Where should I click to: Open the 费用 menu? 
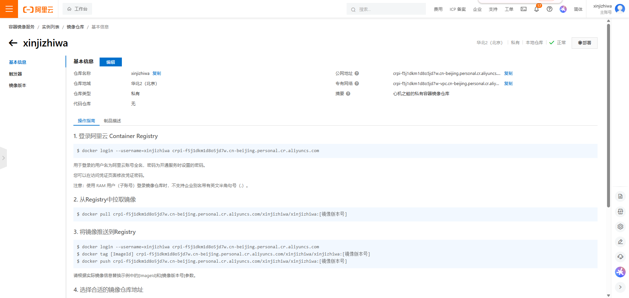438,9
